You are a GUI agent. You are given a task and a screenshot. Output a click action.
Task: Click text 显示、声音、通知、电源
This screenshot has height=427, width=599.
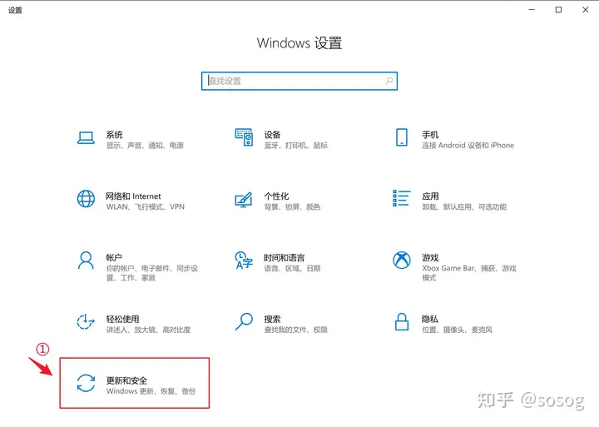tap(145, 146)
